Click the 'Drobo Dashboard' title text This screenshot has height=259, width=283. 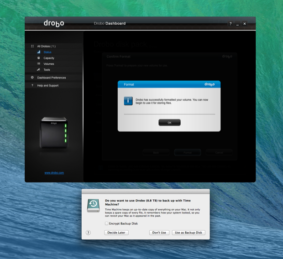[110, 23]
